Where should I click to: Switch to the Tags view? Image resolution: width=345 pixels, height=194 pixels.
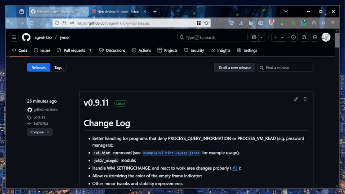click(x=58, y=67)
